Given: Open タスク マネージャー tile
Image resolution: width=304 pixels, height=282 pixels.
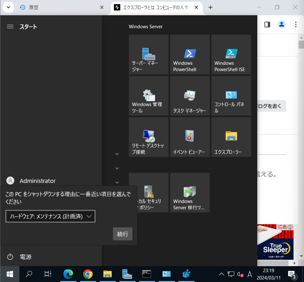Looking at the screenshot, I should click(190, 96).
